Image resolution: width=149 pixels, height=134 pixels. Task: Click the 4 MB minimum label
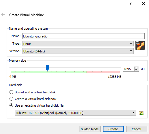(13, 77)
